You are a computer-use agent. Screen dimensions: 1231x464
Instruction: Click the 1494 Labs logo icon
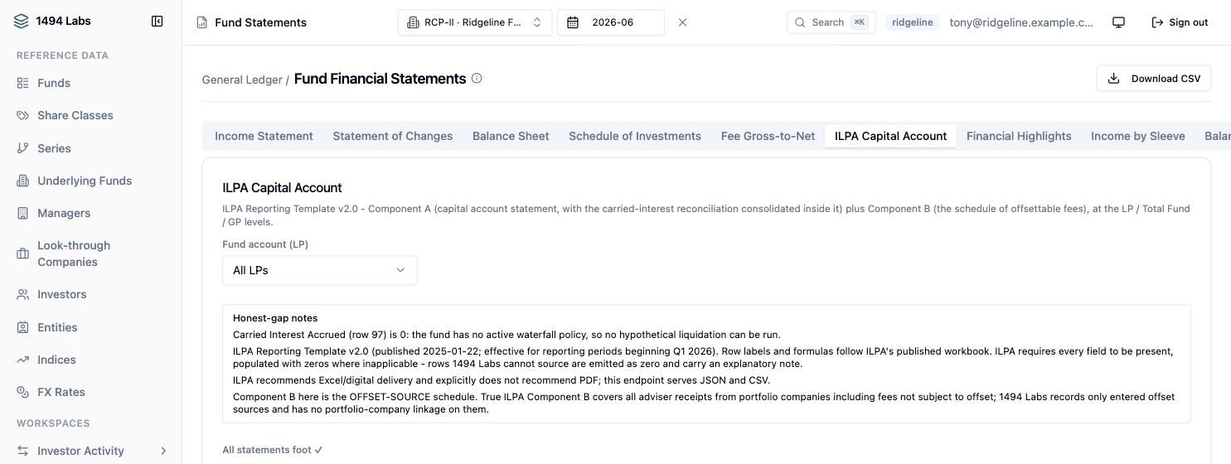(x=22, y=22)
